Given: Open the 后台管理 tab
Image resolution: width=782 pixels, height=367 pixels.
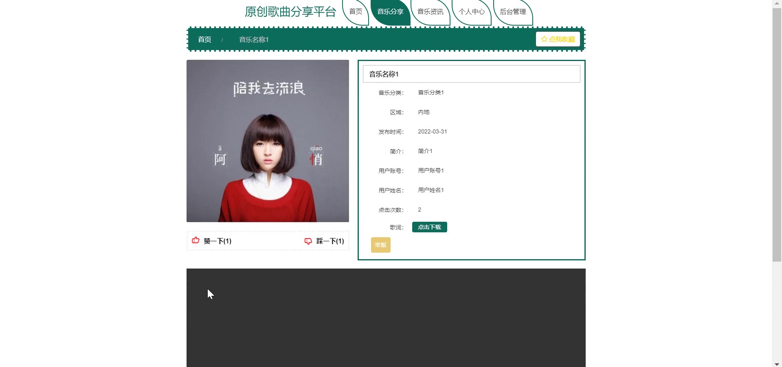Looking at the screenshot, I should 513,12.
